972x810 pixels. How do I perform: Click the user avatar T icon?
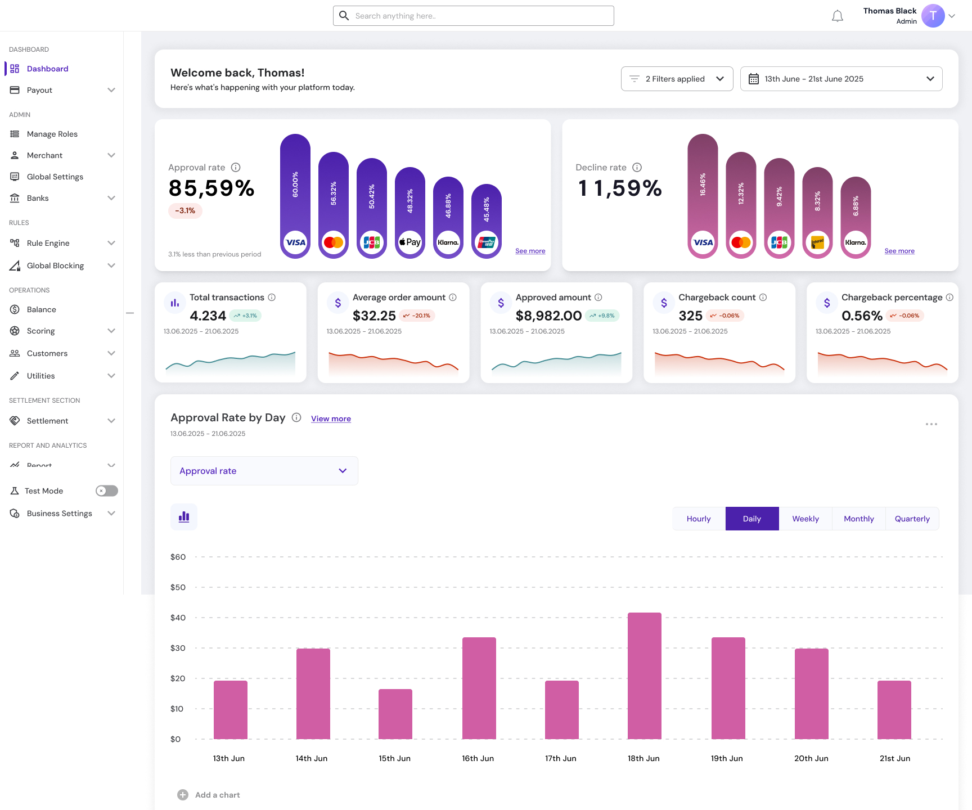pos(933,16)
